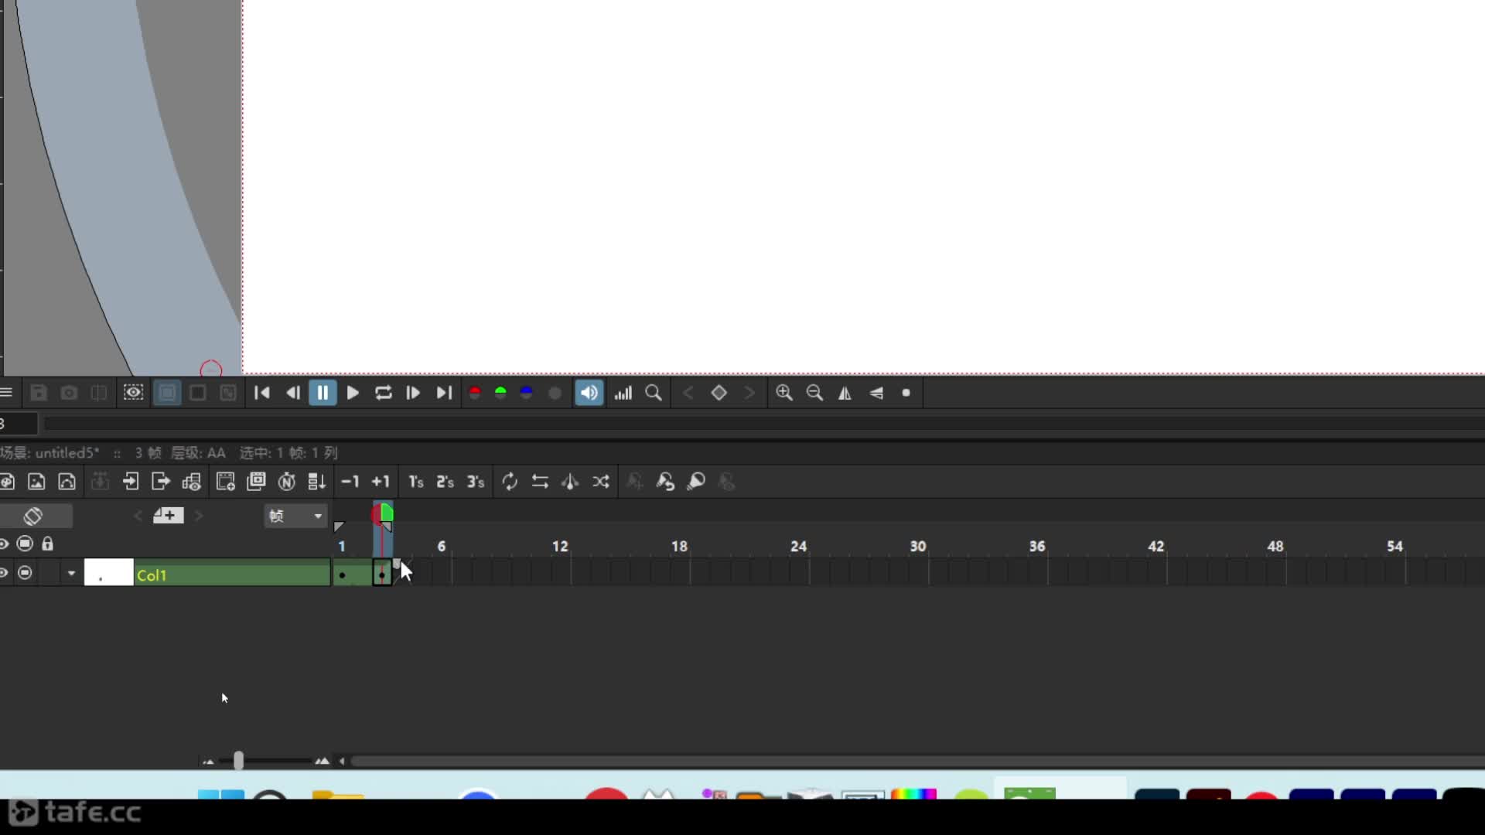Enable the loop playback toggle
Viewport: 1485px width, 835px height.
click(384, 393)
